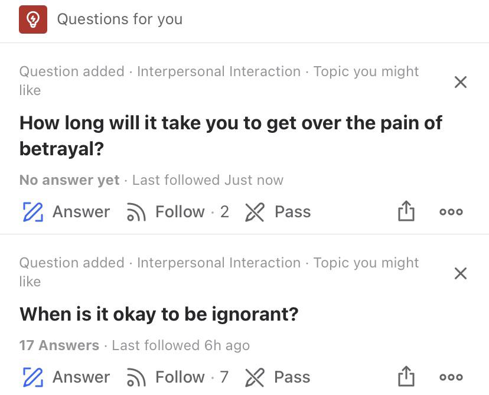Image resolution: width=489 pixels, height=395 pixels.
Task: Select the Follow icon under the betrayal question
Action: coord(136,211)
